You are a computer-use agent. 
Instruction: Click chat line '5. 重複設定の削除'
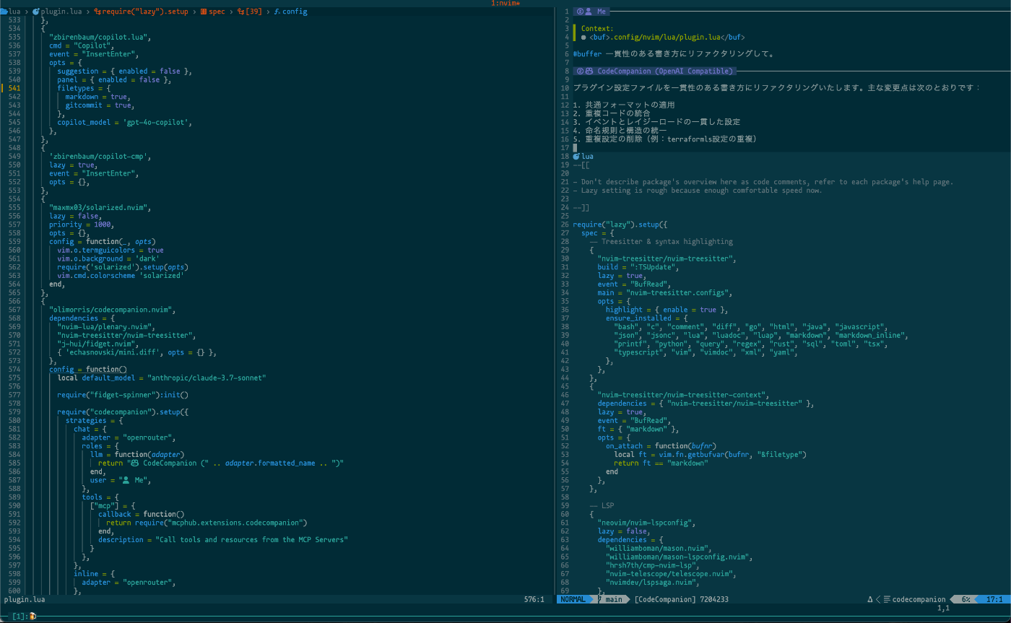pos(664,139)
